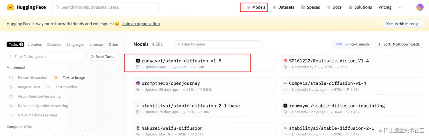Click the Filter by name field
This screenshot has width=429, height=138.
pos(218,44)
